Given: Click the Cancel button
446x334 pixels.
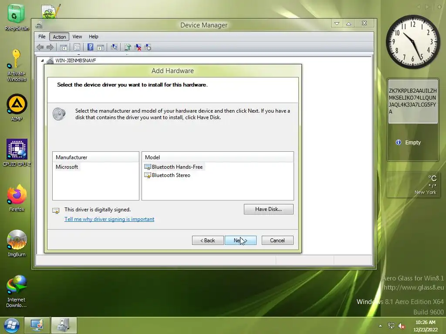Looking at the screenshot, I should (277, 240).
